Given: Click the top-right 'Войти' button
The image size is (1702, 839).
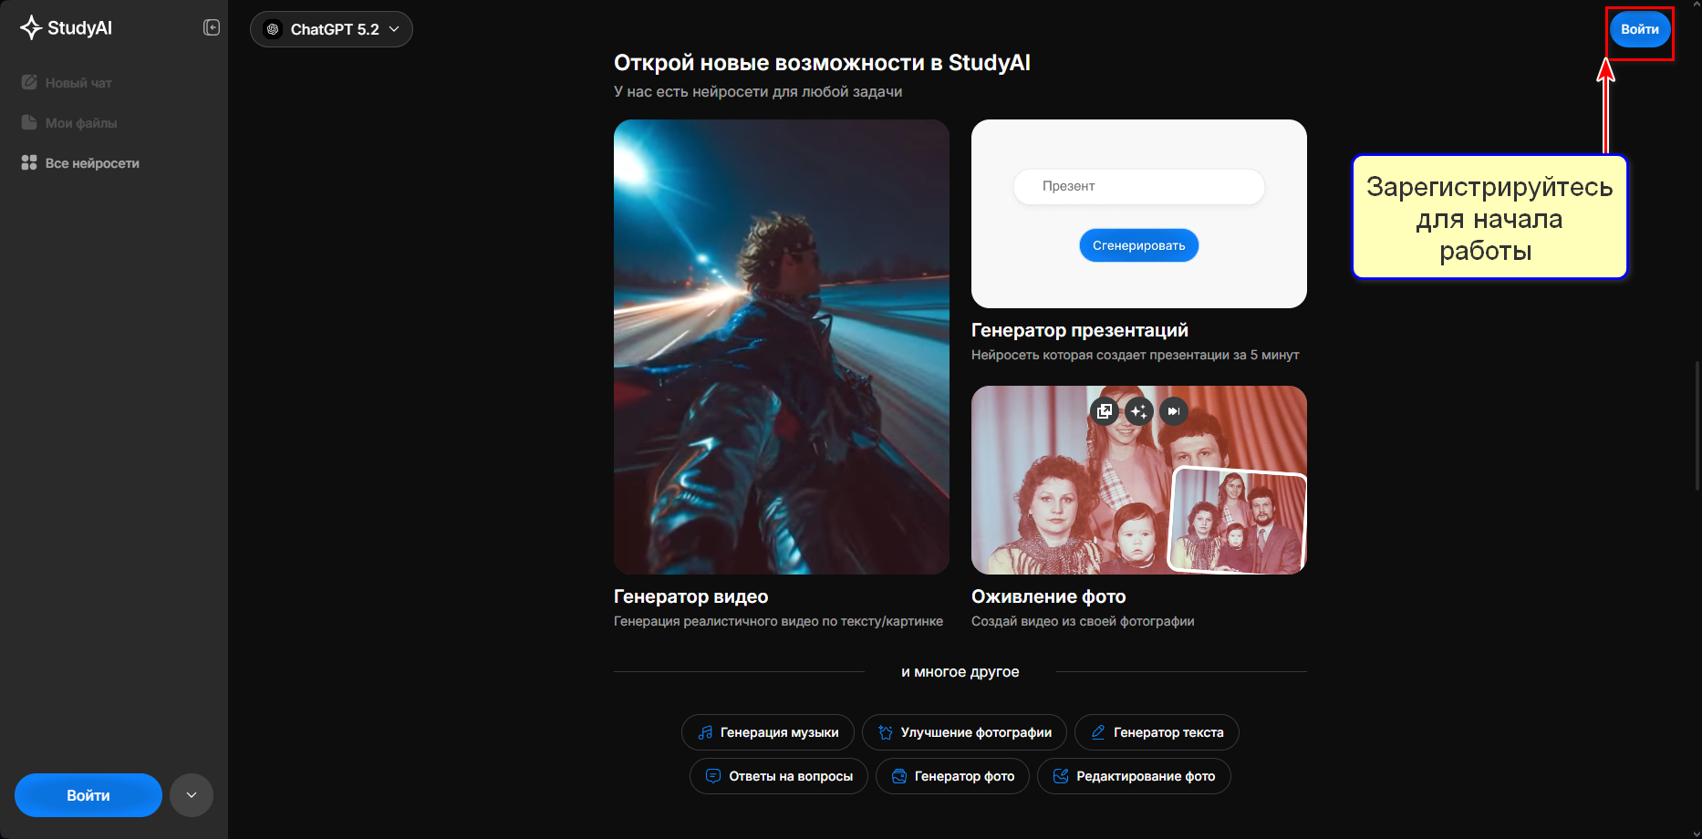Looking at the screenshot, I should point(1639,29).
